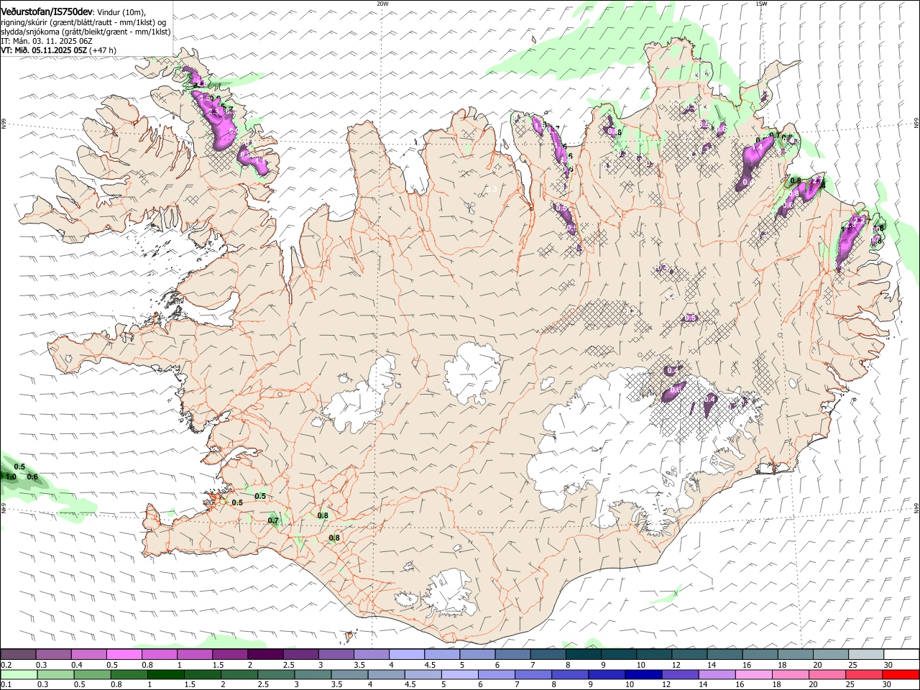Pick the darkest green lower swatch between 1 and 1.5
The height and width of the screenshot is (690, 920).
click(165, 675)
